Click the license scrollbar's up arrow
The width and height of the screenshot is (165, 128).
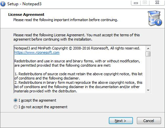tap(148, 48)
